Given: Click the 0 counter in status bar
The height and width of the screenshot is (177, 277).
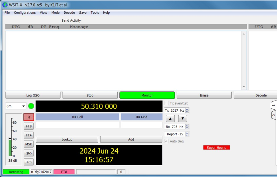Looking at the screenshot, I should pyautogui.click(x=121, y=172).
